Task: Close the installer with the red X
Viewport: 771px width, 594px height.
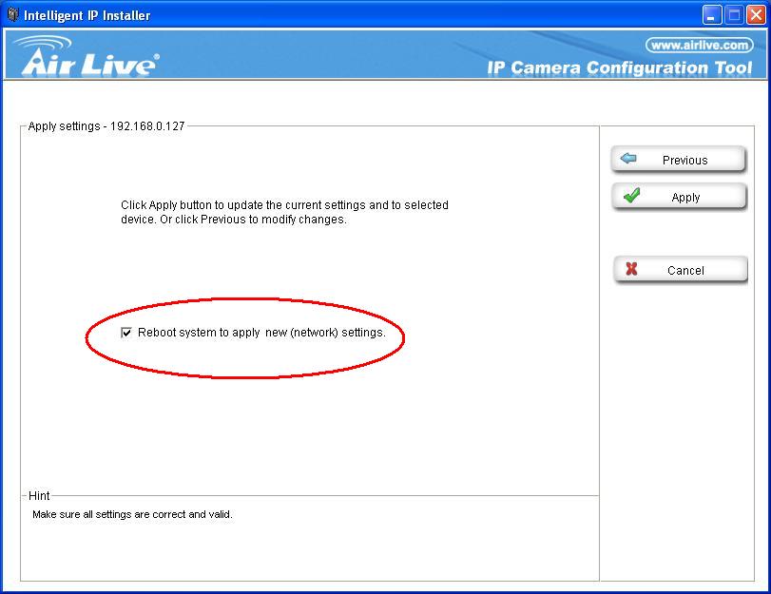Action: click(x=756, y=15)
